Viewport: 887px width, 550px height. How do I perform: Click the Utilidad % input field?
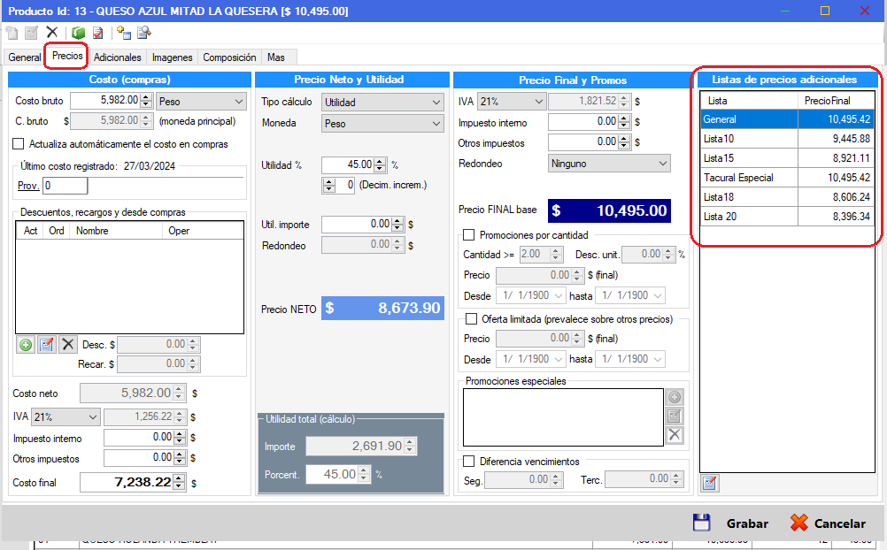point(348,164)
